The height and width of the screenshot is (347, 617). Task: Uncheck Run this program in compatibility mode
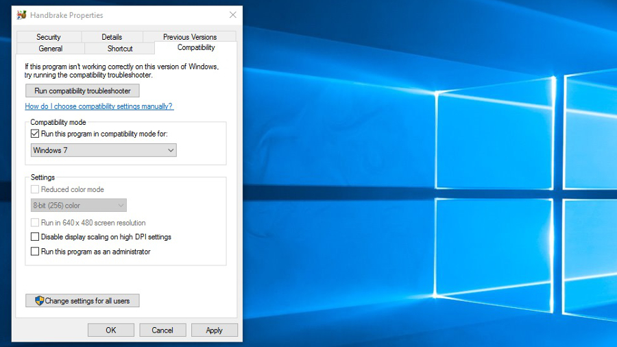point(35,134)
